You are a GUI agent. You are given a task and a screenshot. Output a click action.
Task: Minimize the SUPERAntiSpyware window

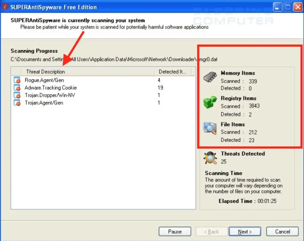[278, 7]
